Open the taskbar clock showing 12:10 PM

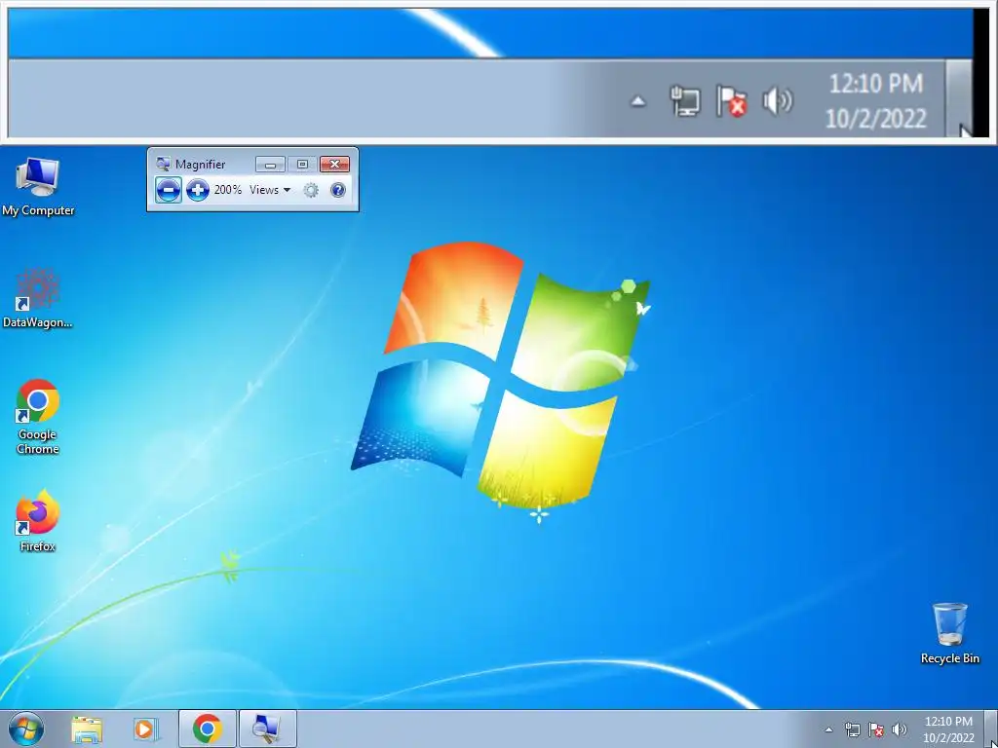coord(948,729)
